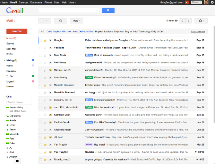Screen dimensions: 215x166
Task: Expand the Hiking label tree
Action: [x=5, y=61]
